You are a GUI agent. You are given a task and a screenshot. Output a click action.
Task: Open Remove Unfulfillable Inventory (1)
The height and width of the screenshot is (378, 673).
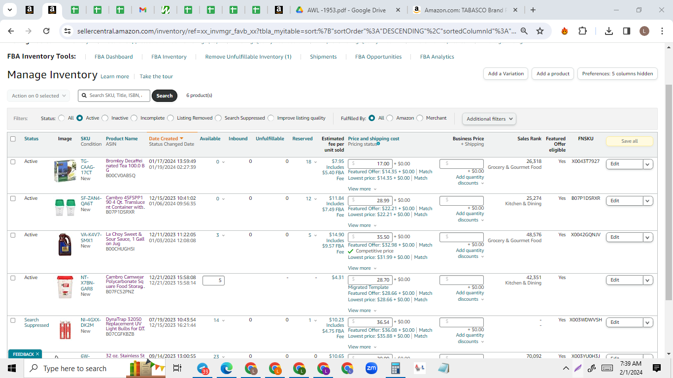point(248,57)
